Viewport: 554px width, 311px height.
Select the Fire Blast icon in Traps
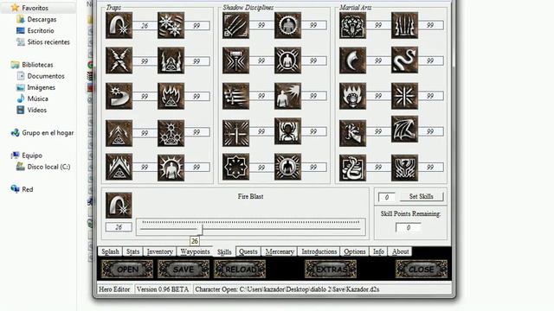pyautogui.click(x=119, y=25)
